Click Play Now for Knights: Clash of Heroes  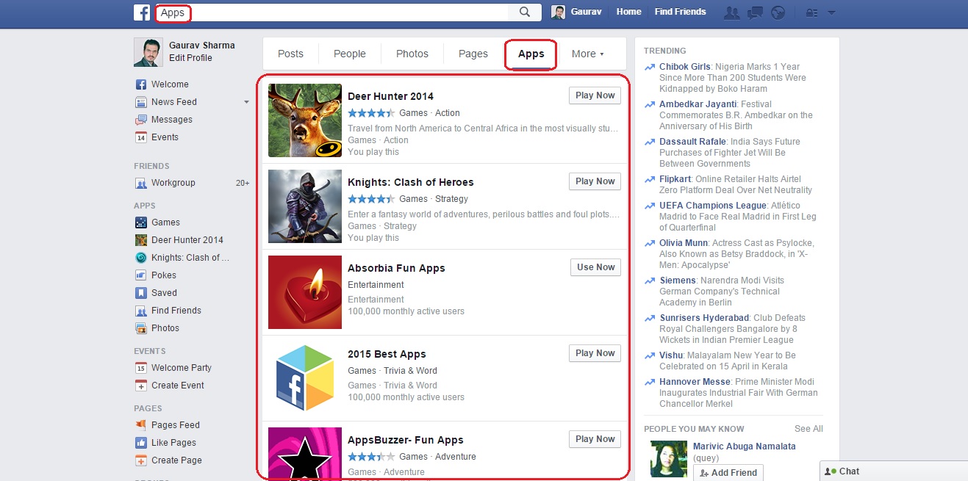(595, 181)
